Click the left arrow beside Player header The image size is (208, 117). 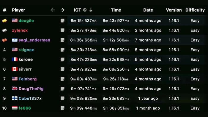coord(53,10)
